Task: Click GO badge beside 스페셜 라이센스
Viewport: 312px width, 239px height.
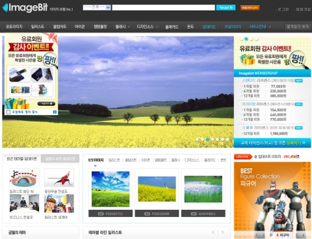Action: tap(299, 128)
